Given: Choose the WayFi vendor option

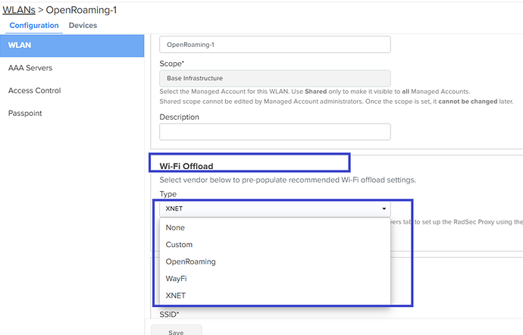Looking at the screenshot, I should (177, 279).
